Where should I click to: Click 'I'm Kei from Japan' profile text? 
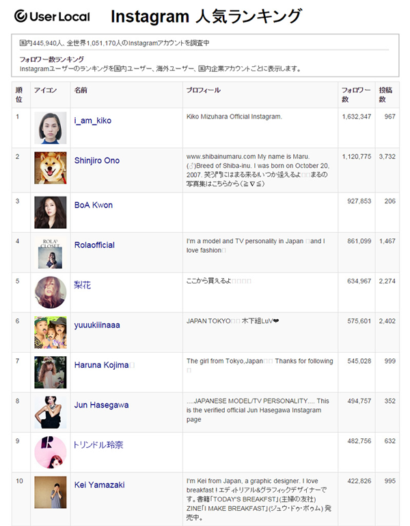coord(259,499)
